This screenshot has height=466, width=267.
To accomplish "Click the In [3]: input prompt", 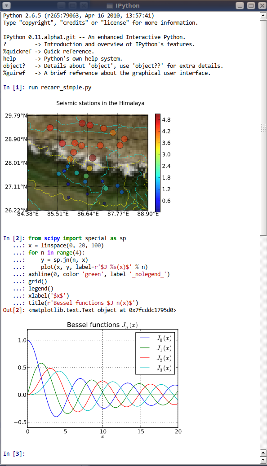I will (14, 453).
